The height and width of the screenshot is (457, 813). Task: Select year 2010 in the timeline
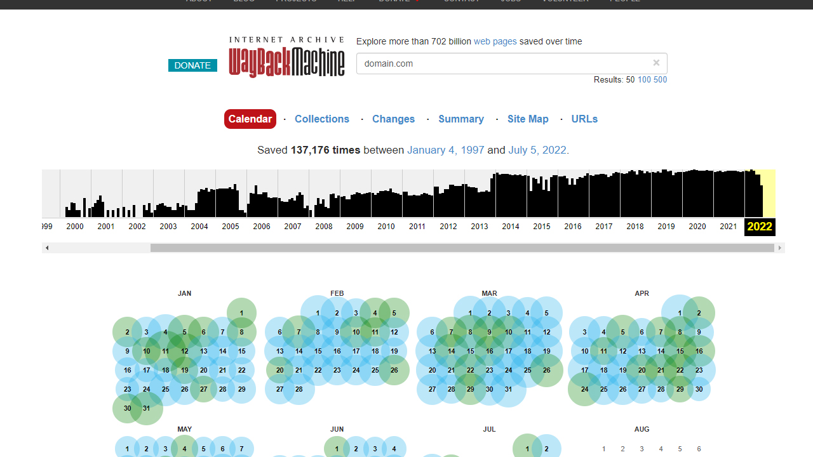[386, 227]
